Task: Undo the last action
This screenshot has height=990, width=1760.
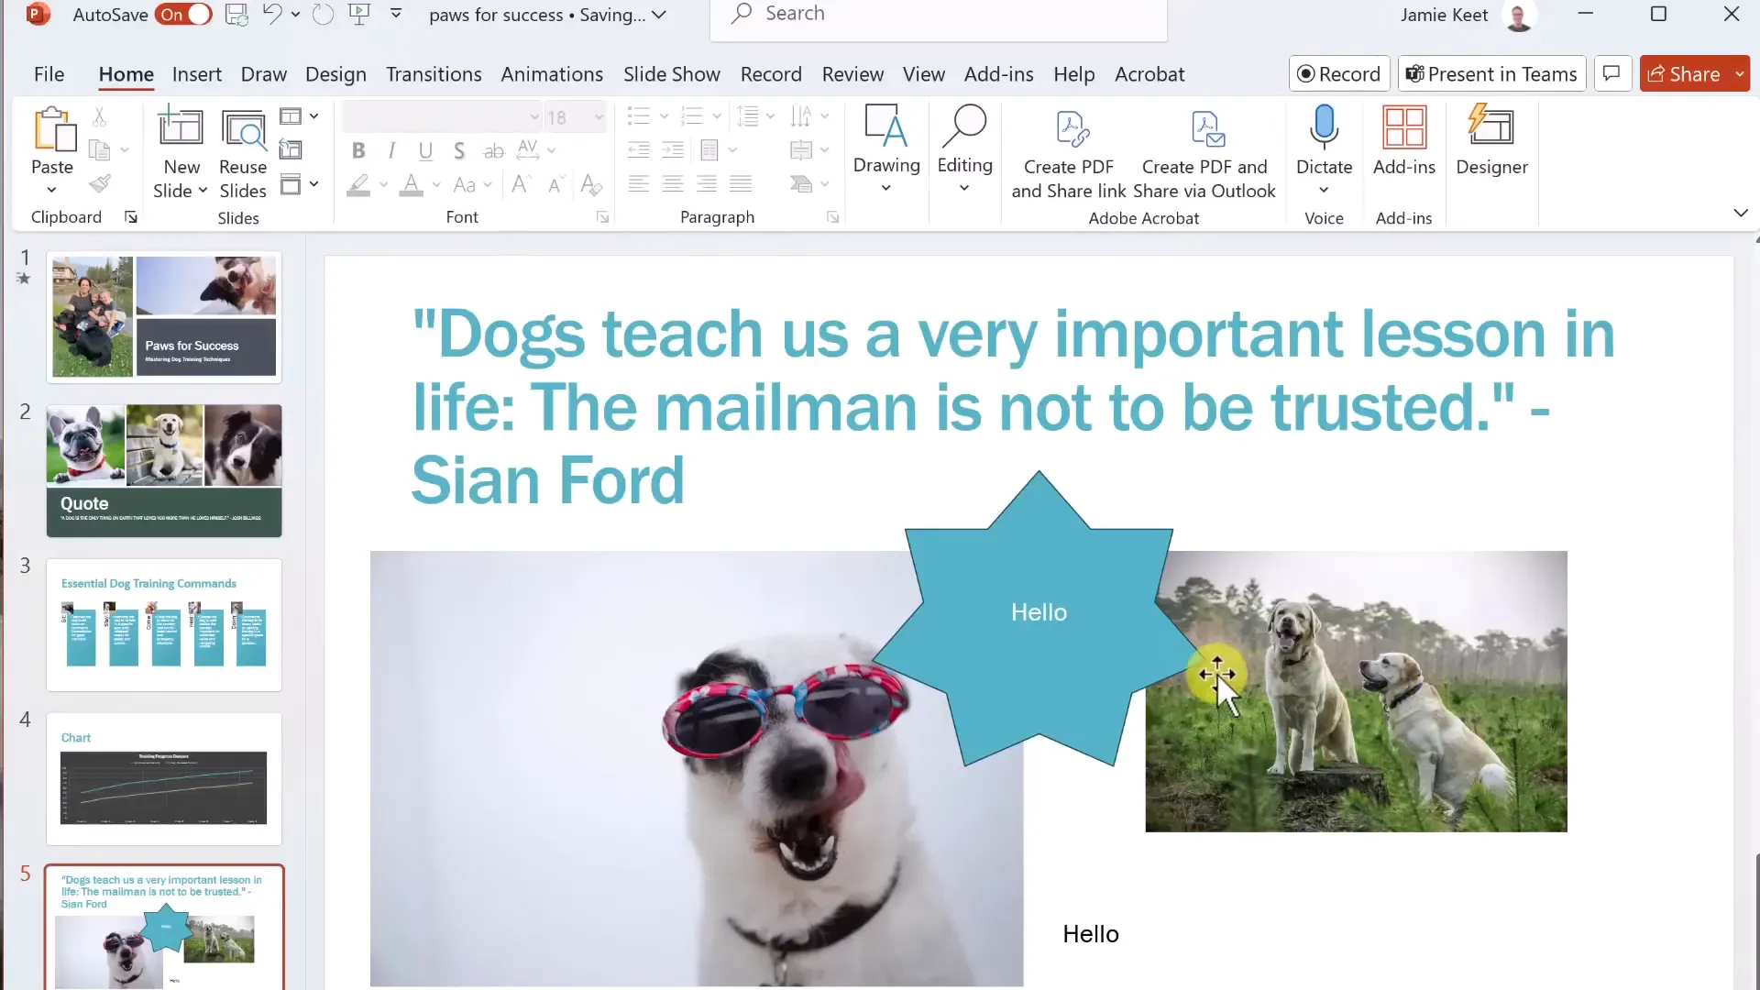Action: pos(272,15)
